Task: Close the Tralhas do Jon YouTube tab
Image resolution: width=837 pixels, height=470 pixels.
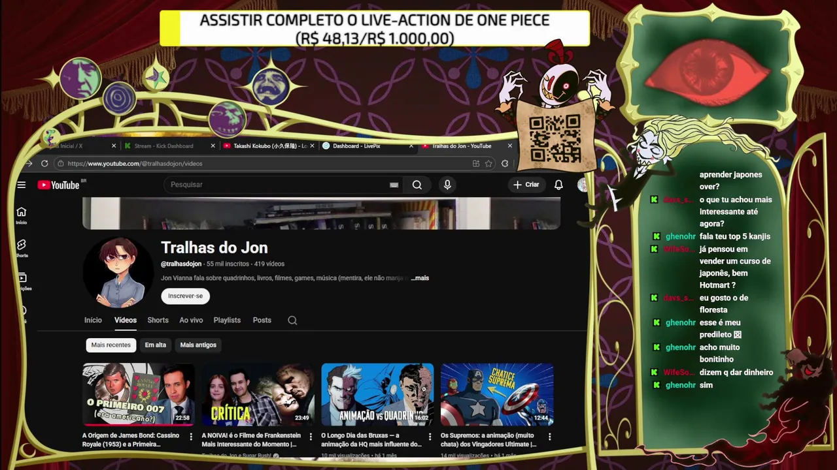Action: [510, 146]
